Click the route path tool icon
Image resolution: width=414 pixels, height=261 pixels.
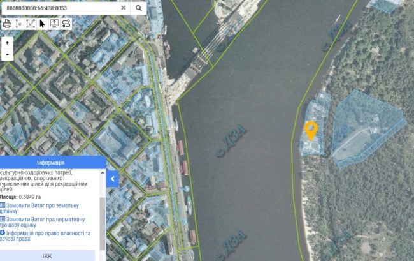click(66, 24)
